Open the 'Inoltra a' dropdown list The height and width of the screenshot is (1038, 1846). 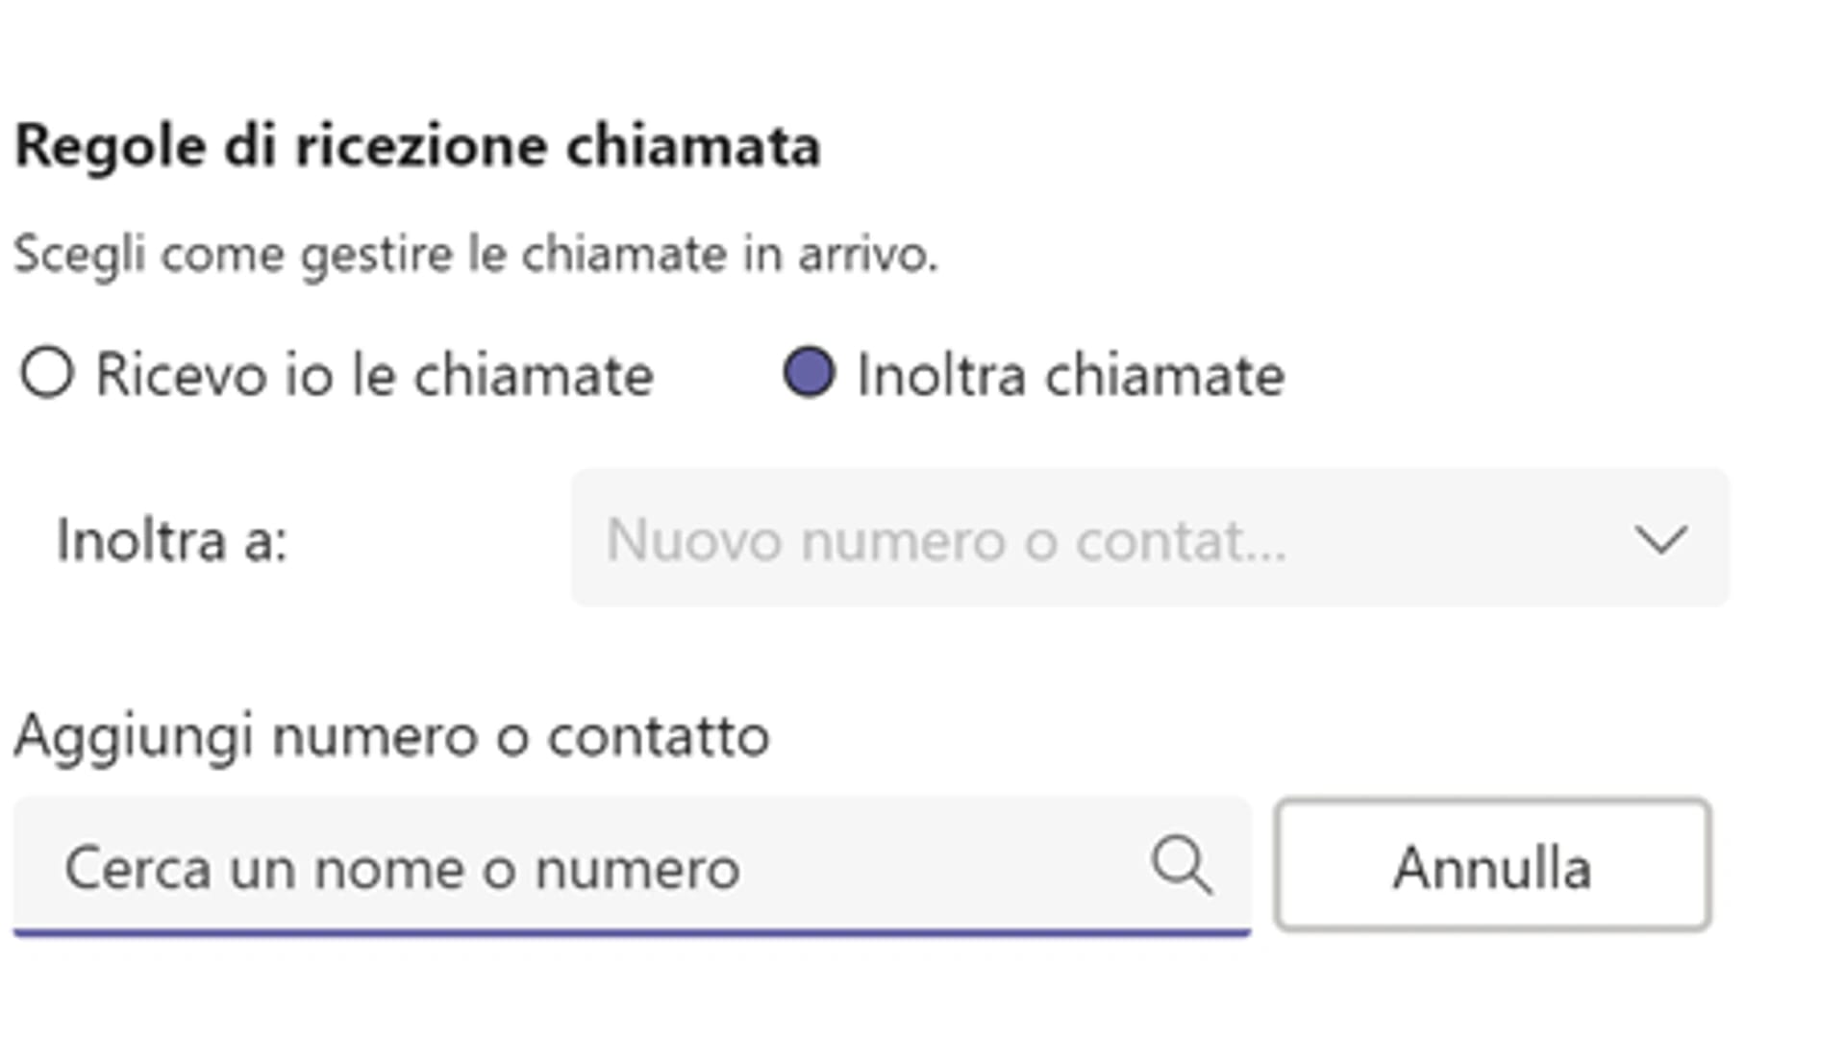click(x=1149, y=538)
